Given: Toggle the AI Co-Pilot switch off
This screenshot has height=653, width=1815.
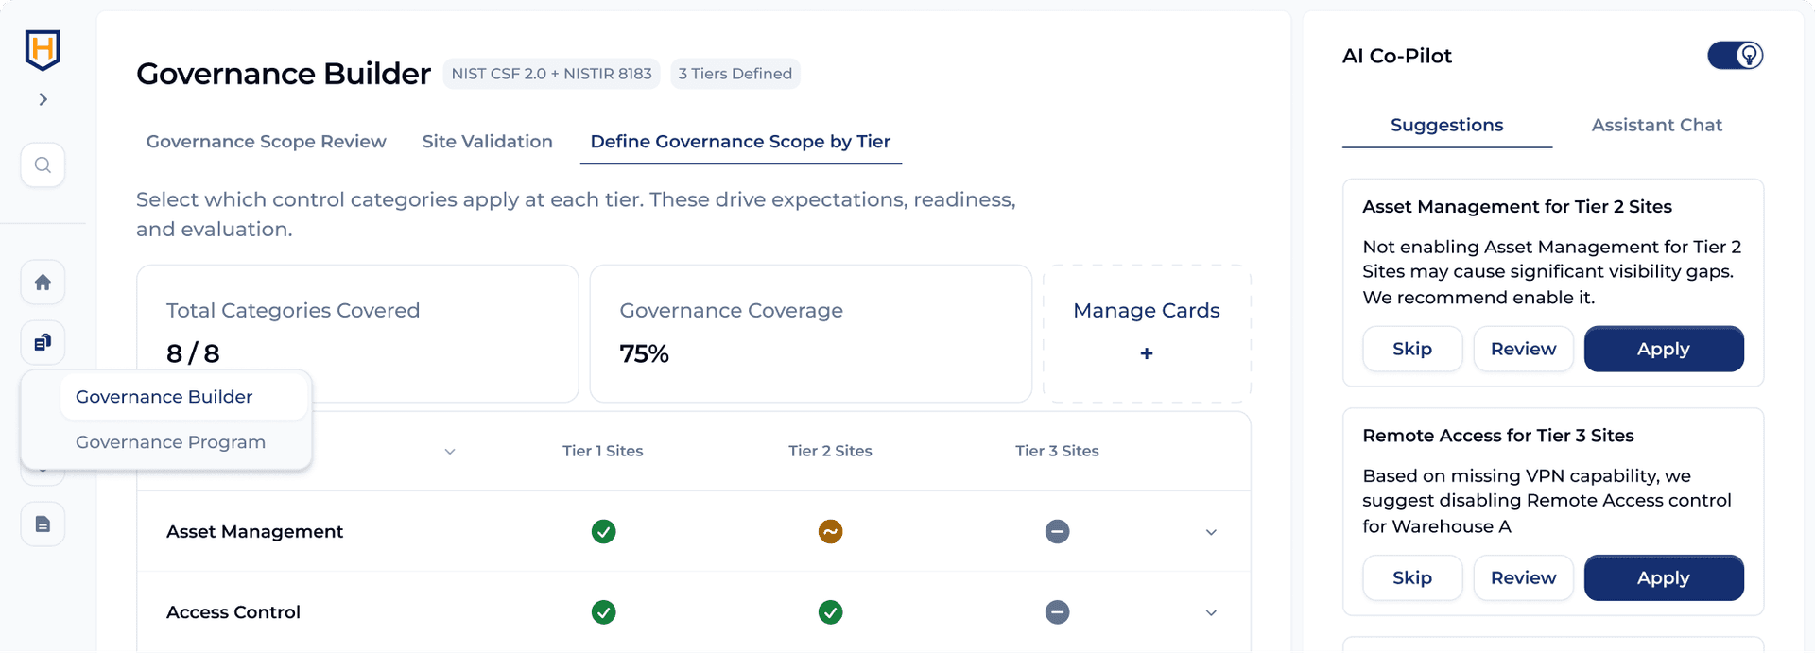Looking at the screenshot, I should click(x=1735, y=55).
